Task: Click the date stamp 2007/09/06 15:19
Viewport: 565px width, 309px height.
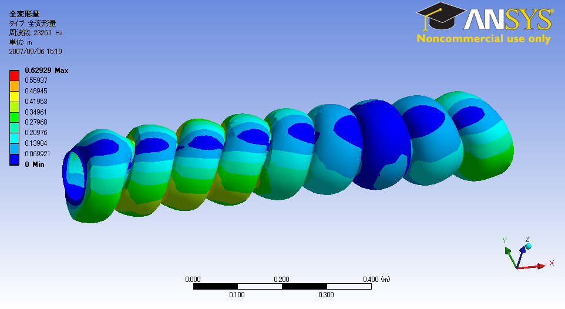Action: click(35, 52)
